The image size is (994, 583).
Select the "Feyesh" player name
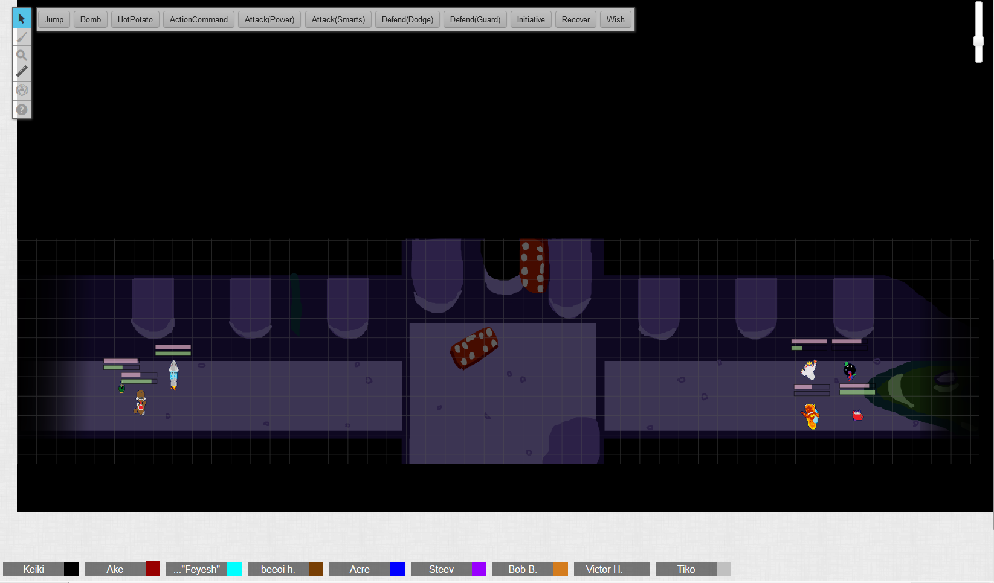click(x=196, y=569)
